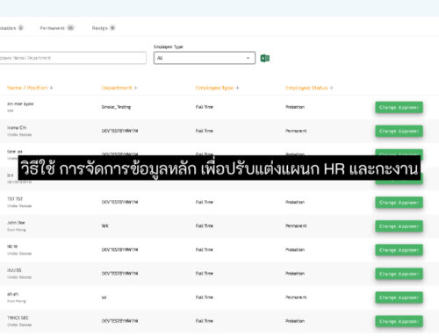Focus the Employee Name/Department search field
The height and width of the screenshot is (336, 439).
pyautogui.click(x=73, y=58)
